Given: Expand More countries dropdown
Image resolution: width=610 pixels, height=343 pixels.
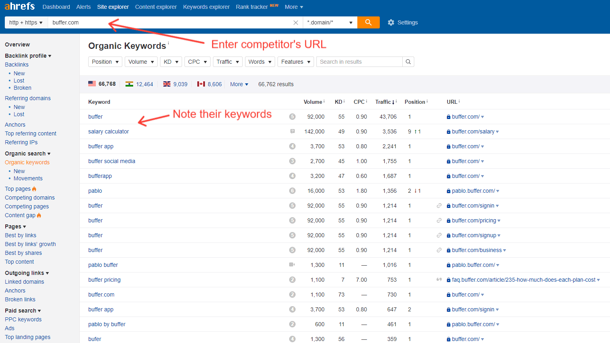Looking at the screenshot, I should tap(239, 84).
